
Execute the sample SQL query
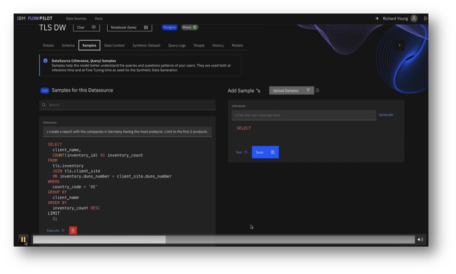56,230
